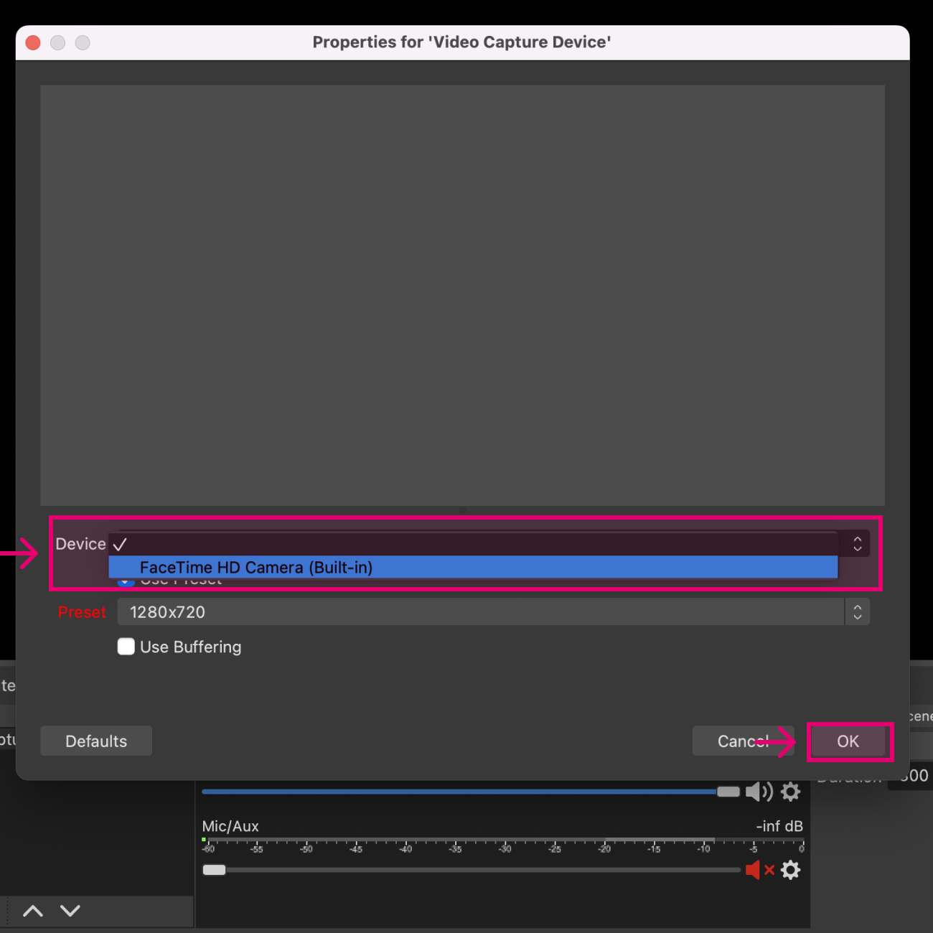
Task: Click the Mic/Aux label
Action: click(x=230, y=826)
